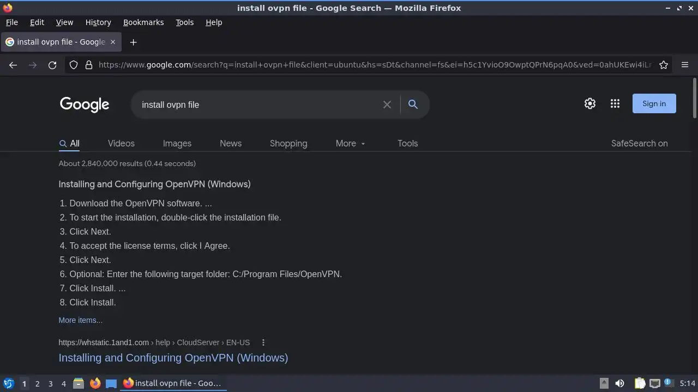Open the volume control in the tray
This screenshot has height=392, width=698.
(619, 383)
